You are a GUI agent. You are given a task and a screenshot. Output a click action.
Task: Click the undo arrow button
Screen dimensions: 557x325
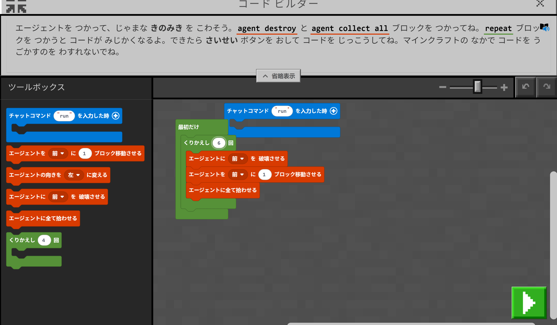click(525, 87)
